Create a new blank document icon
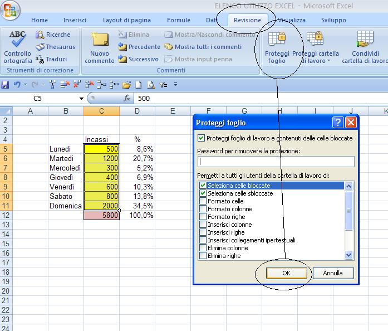 pyautogui.click(x=139, y=85)
